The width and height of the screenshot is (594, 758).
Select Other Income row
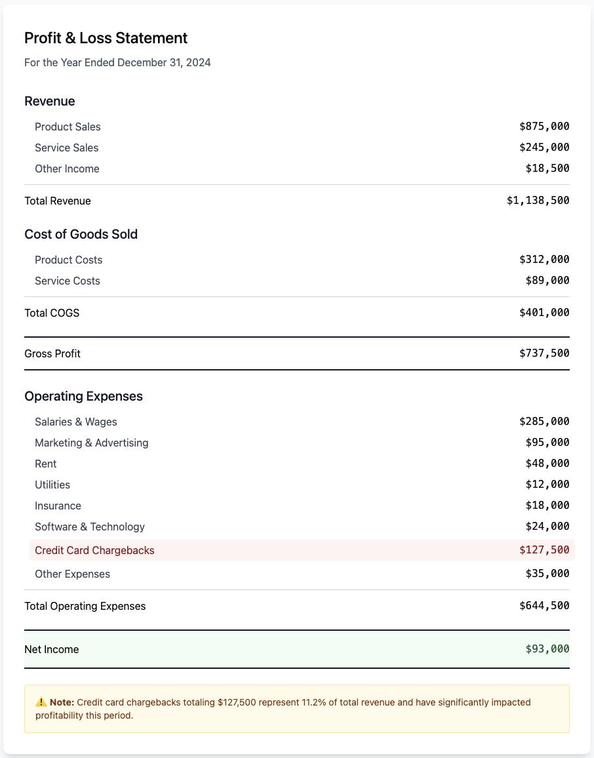[67, 169]
